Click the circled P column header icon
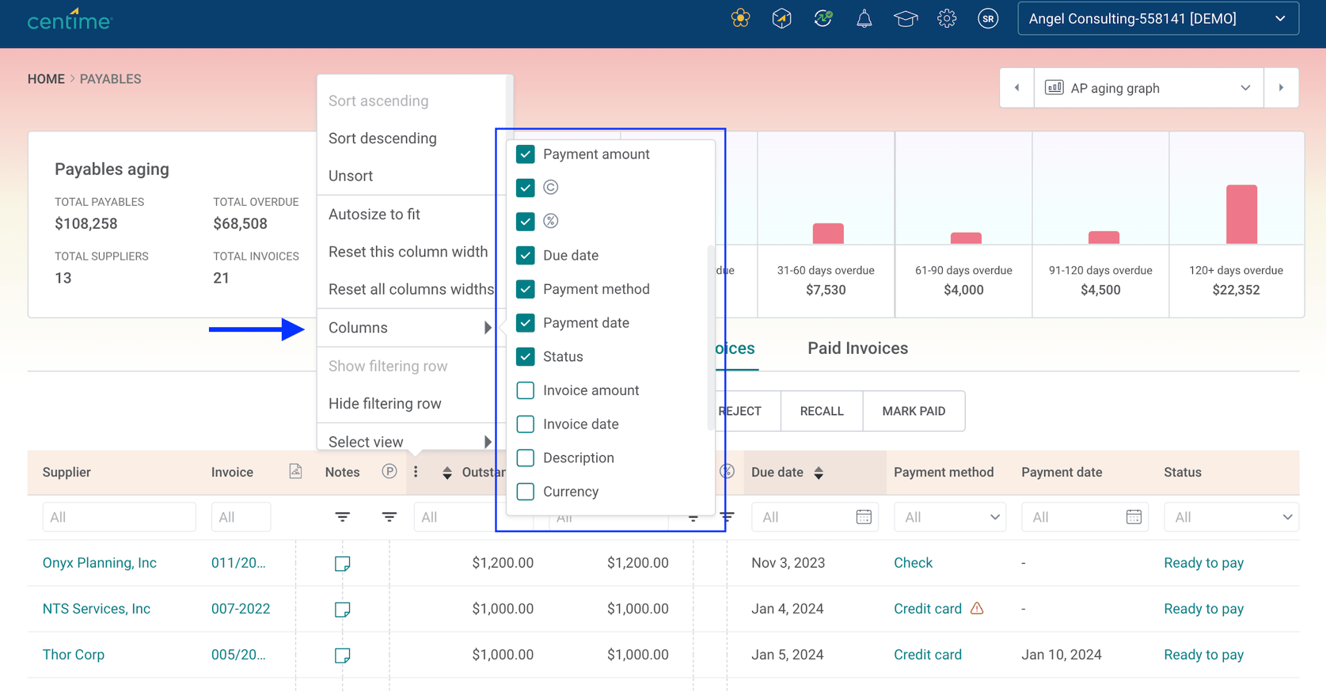 tap(389, 472)
